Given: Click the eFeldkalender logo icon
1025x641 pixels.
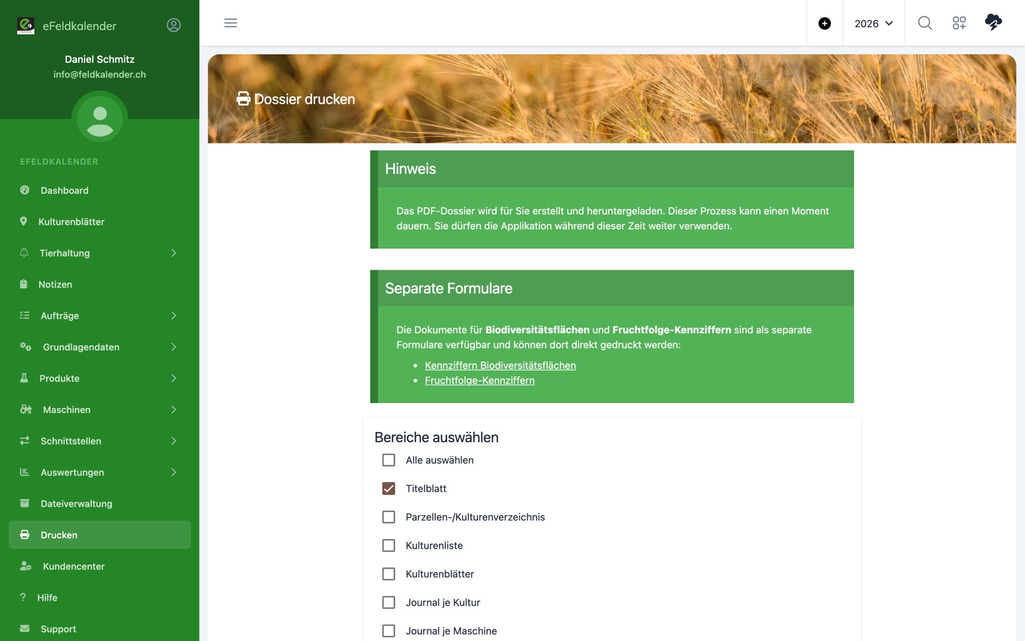Looking at the screenshot, I should 26,26.
